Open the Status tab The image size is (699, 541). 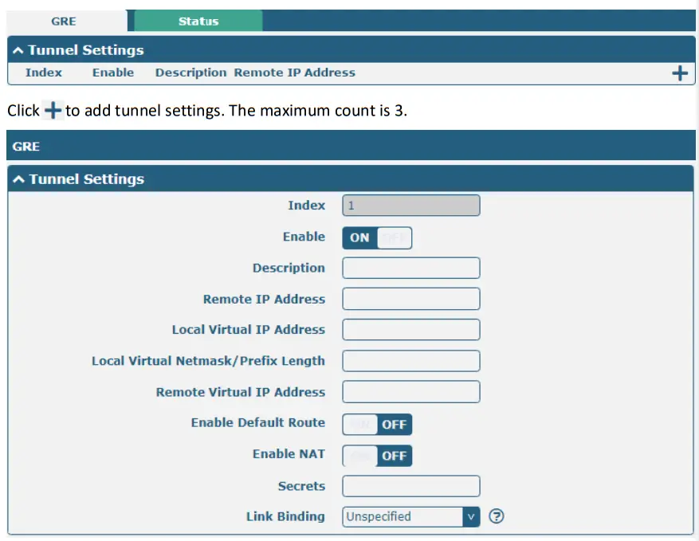click(198, 21)
